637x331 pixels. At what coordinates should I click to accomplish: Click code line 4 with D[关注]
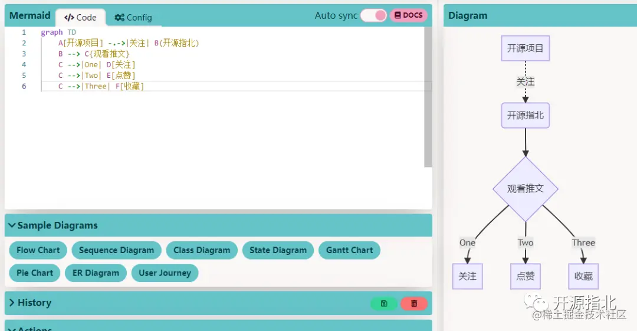point(97,65)
